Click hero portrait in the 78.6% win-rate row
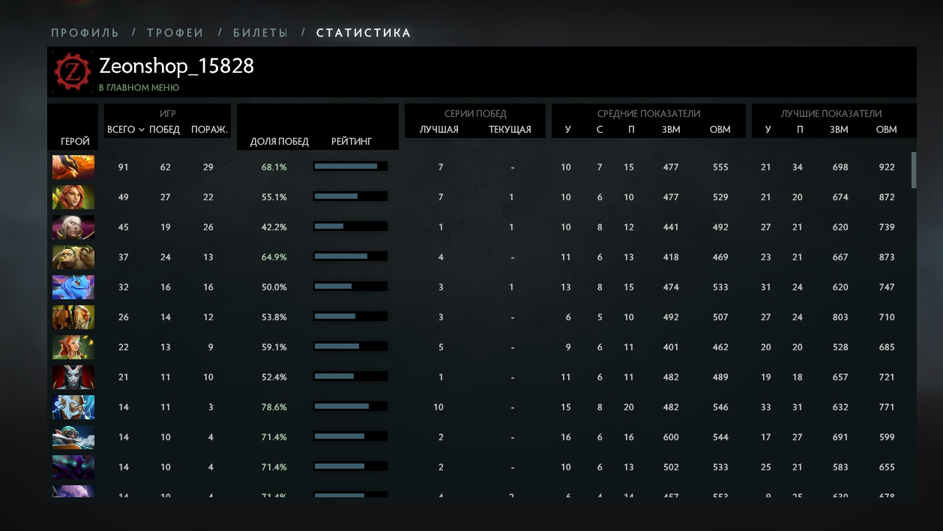943x531 pixels. (x=73, y=407)
